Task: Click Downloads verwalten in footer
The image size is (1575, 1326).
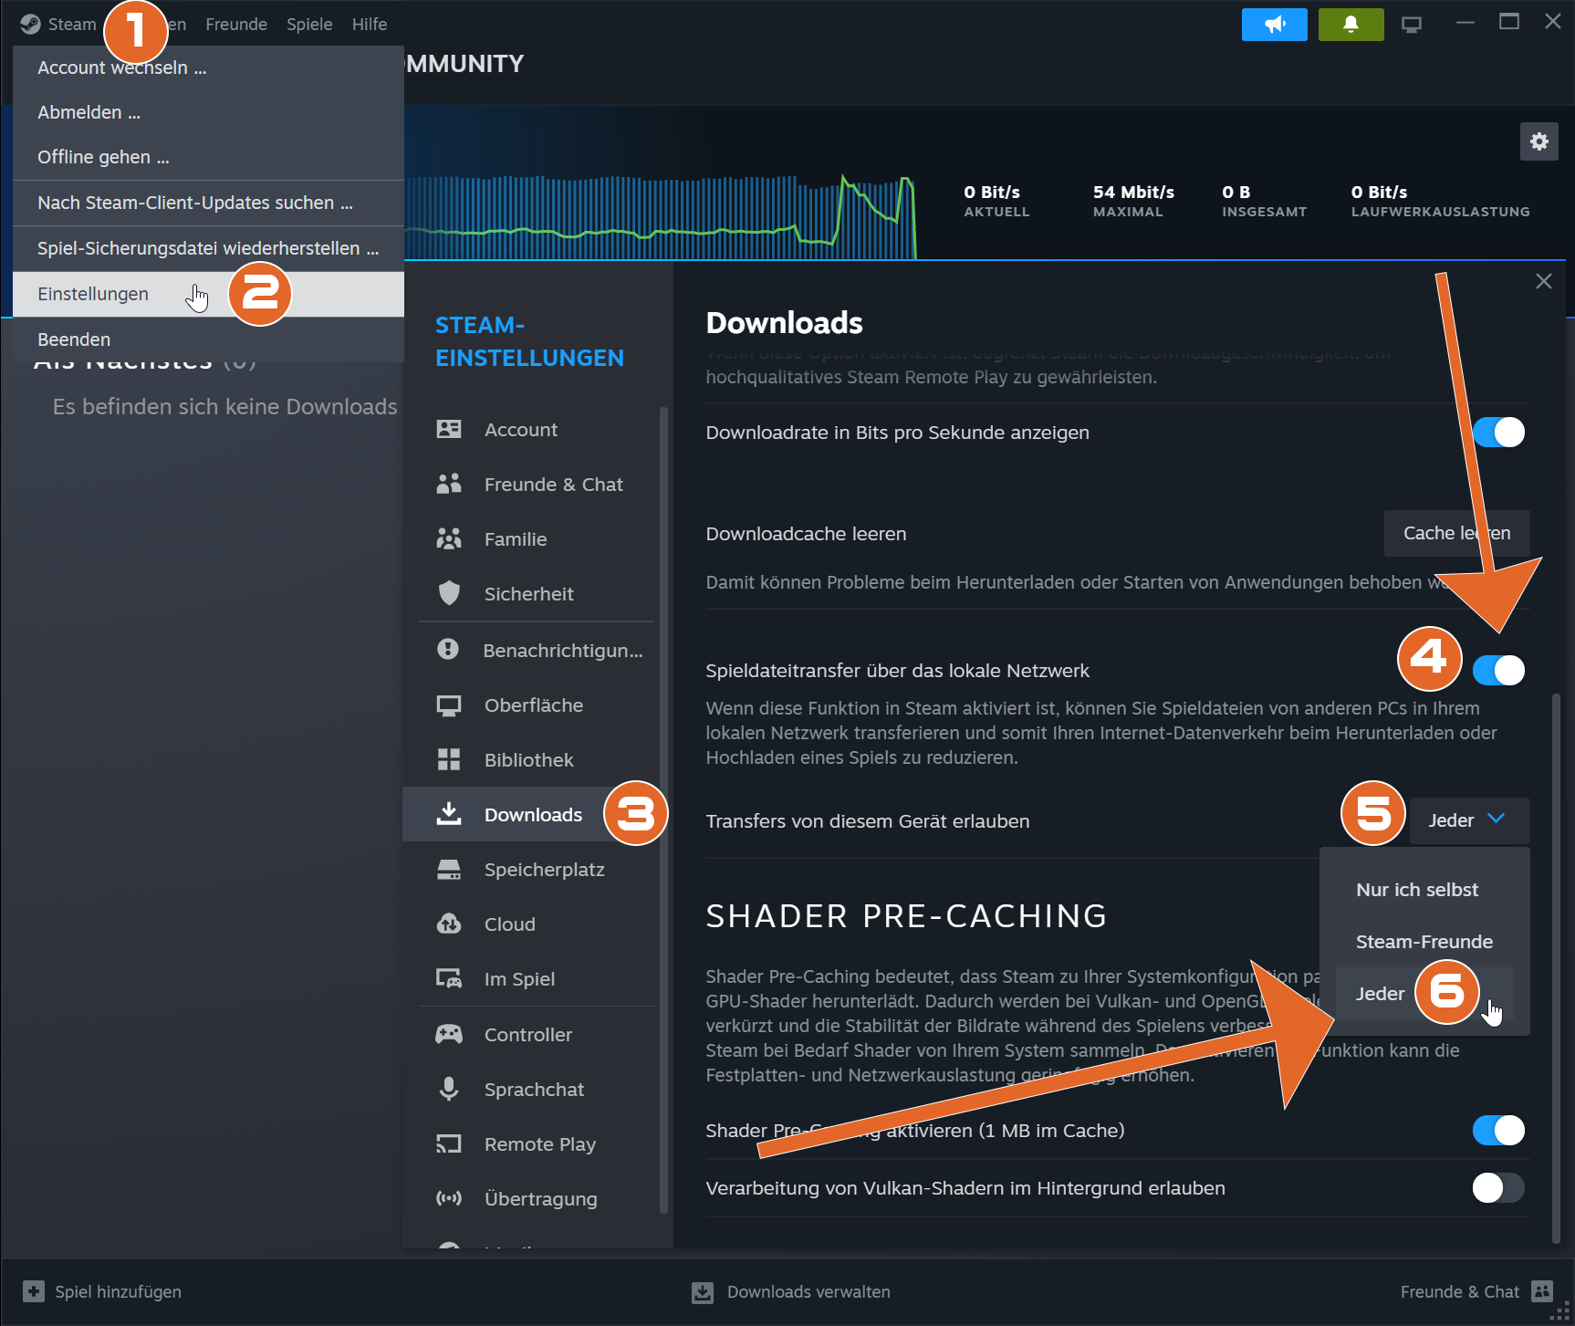Action: 808,1292
